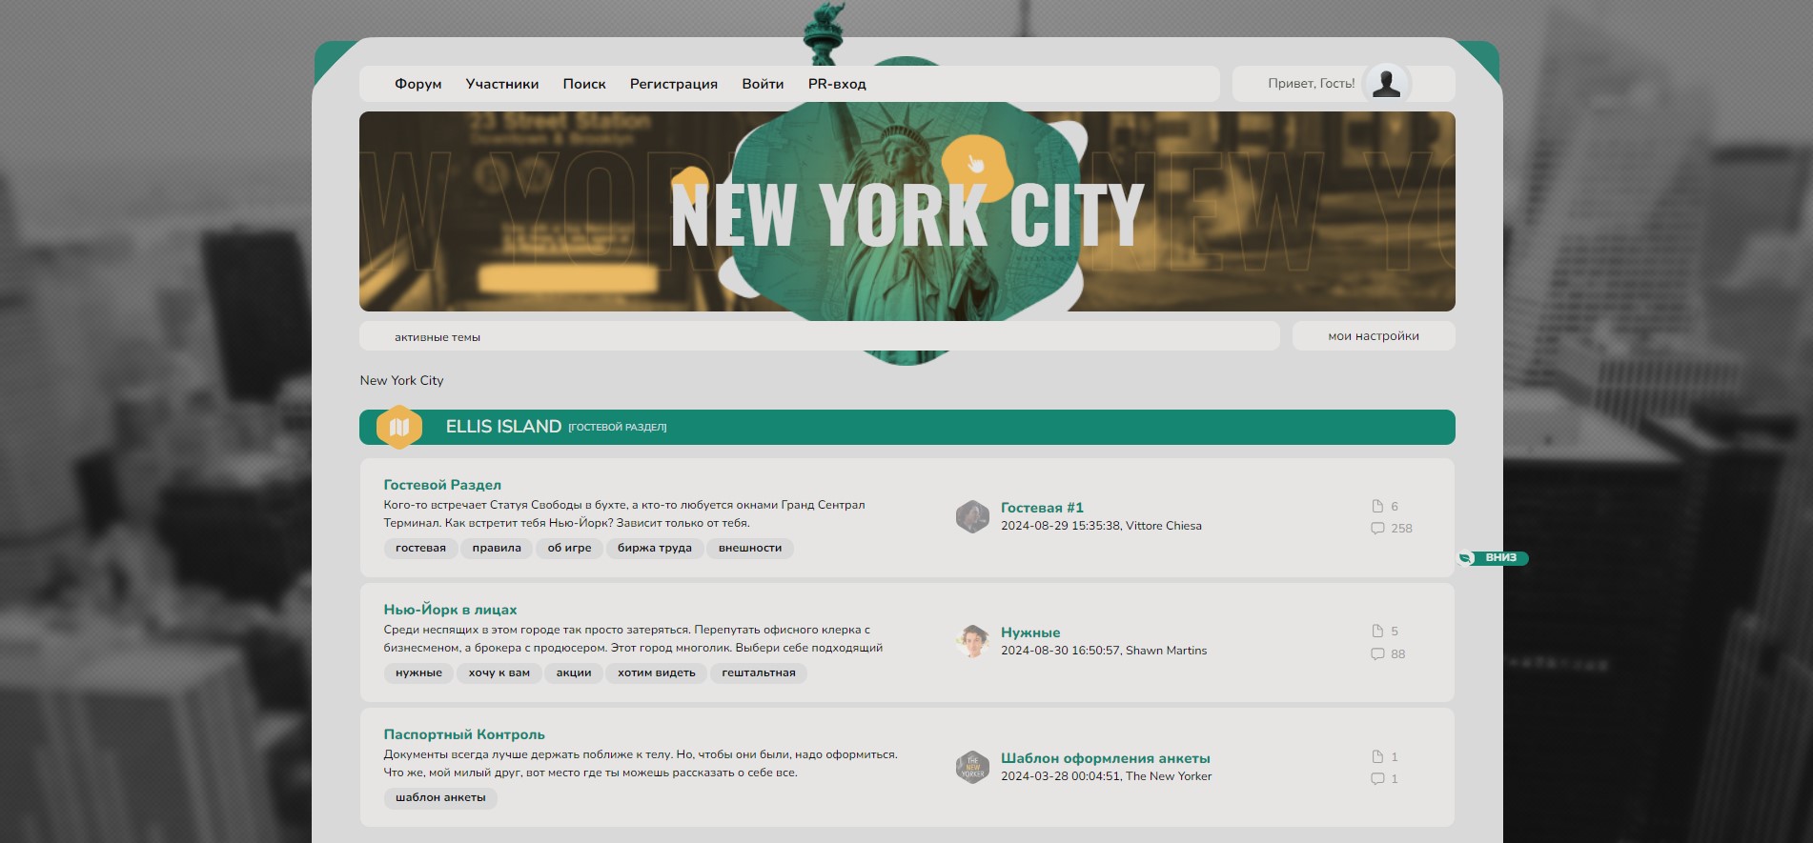Viewport: 1813px width, 843px height.
Task: Click timestamp 2024-08-30 16:50:57, Shawn Martins
Action: click(x=1104, y=651)
